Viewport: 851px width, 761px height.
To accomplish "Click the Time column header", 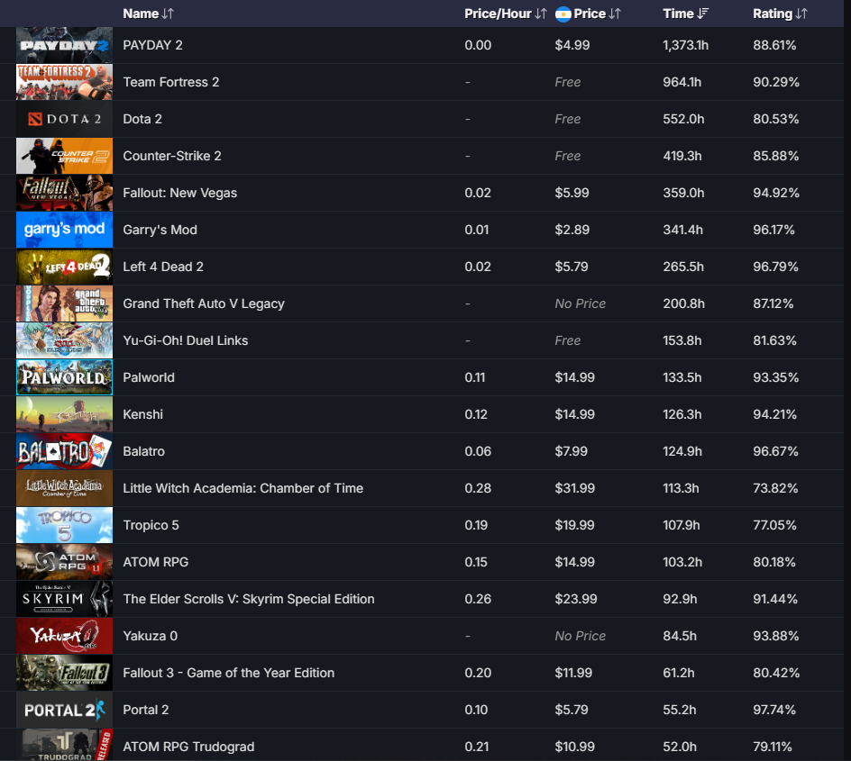I will [679, 14].
